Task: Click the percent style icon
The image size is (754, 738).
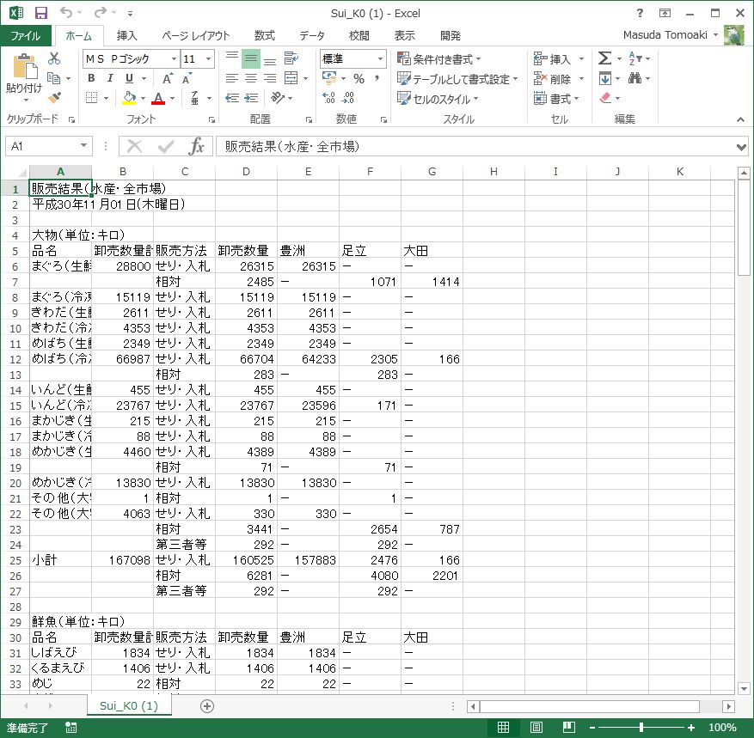Action: (359, 78)
